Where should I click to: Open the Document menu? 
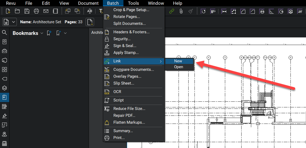[x=88, y=3]
